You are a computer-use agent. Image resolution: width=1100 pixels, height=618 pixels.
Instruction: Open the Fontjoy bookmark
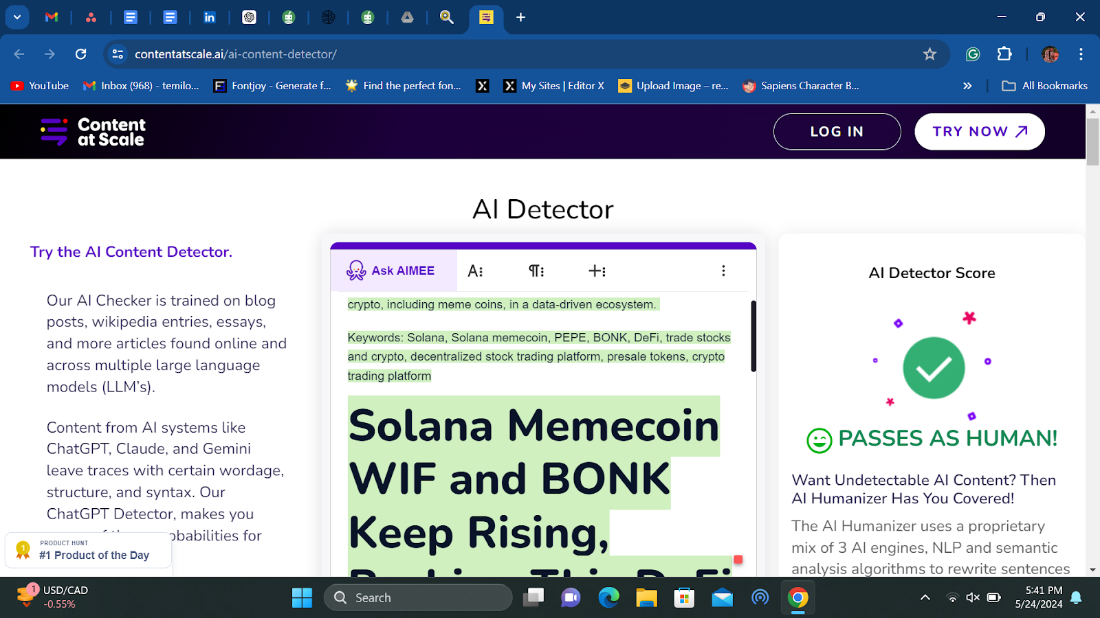pyautogui.click(x=272, y=86)
